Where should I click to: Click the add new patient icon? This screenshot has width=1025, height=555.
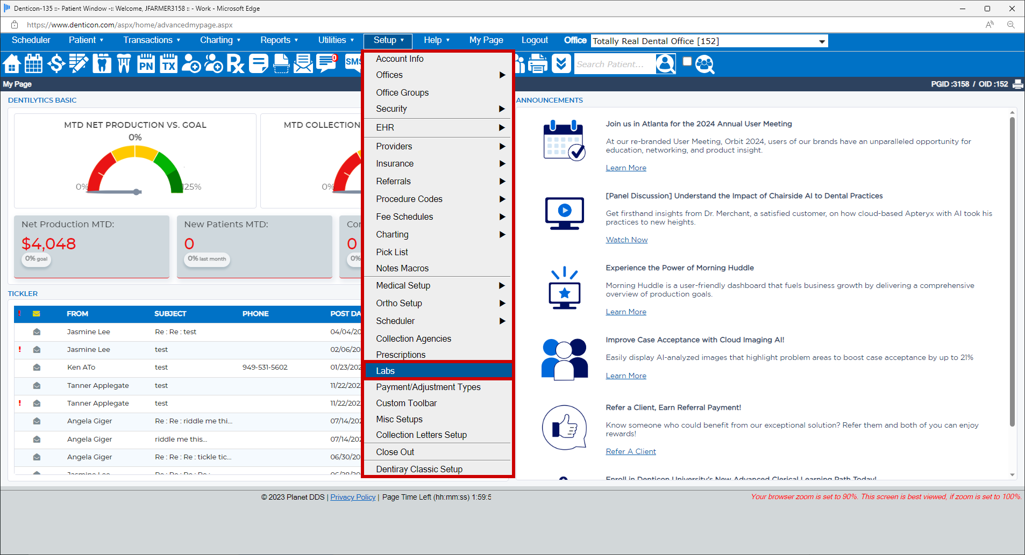(x=191, y=63)
